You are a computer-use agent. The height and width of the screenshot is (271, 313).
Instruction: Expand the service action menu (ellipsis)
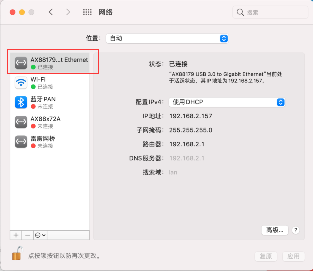(40, 235)
